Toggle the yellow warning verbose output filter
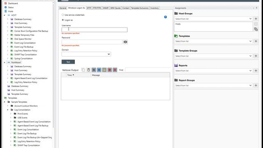263x148 pixels. [104, 70]
